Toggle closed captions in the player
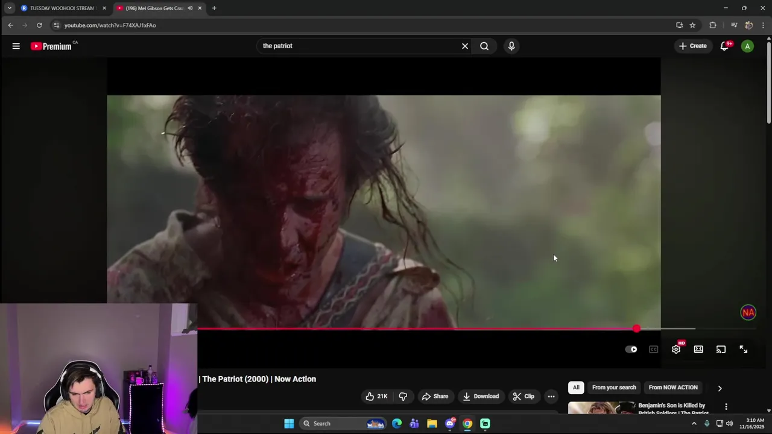 [653, 349]
